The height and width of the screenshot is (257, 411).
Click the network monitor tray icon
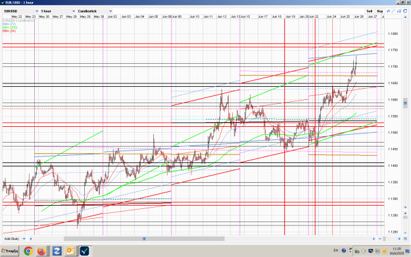coord(371,251)
